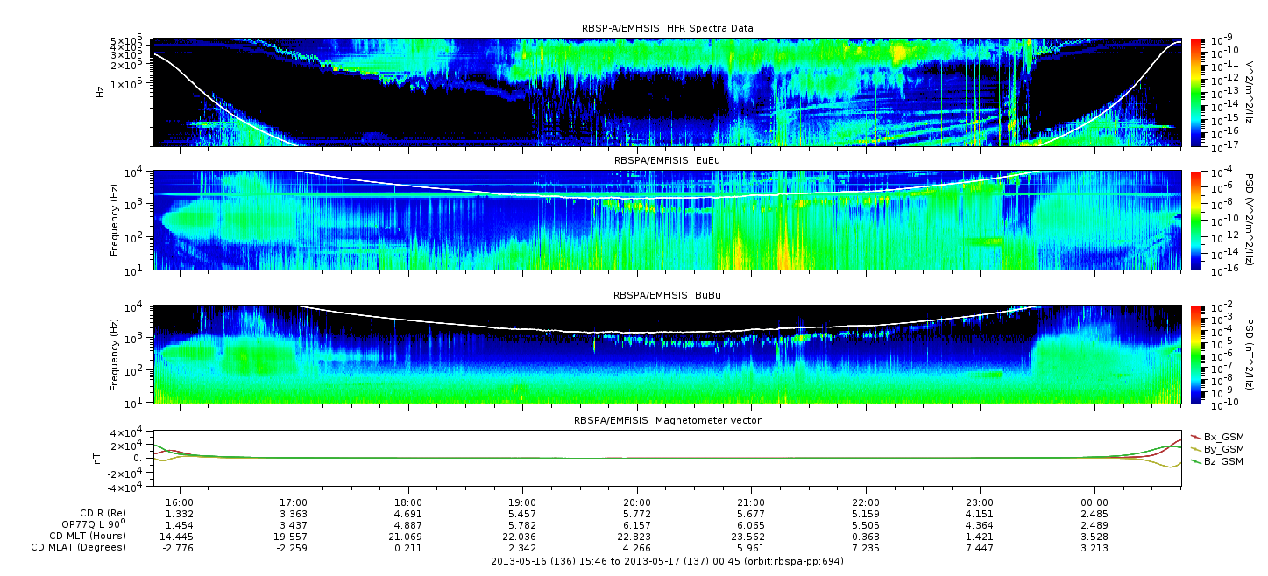The height and width of the screenshot is (576, 1268).
Task: Click the 16:00 time axis tick label
Action: point(180,502)
